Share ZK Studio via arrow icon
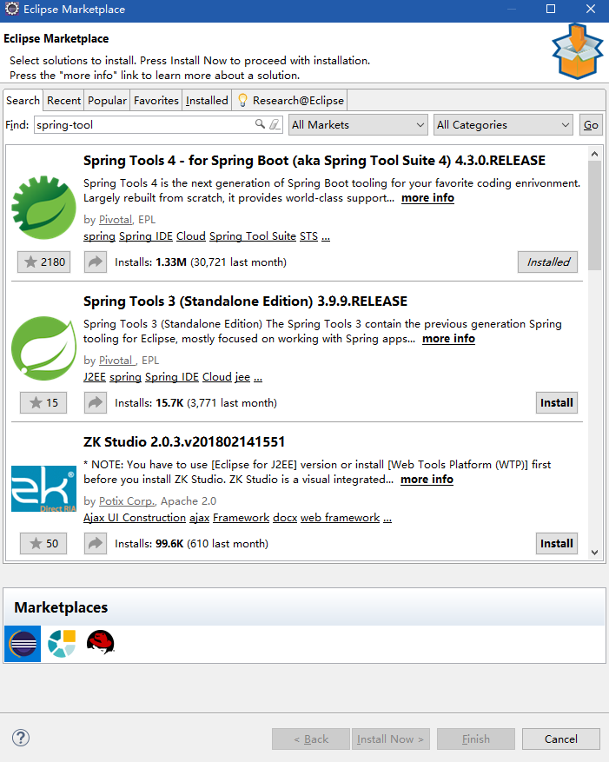This screenshot has width=609, height=762. [96, 543]
